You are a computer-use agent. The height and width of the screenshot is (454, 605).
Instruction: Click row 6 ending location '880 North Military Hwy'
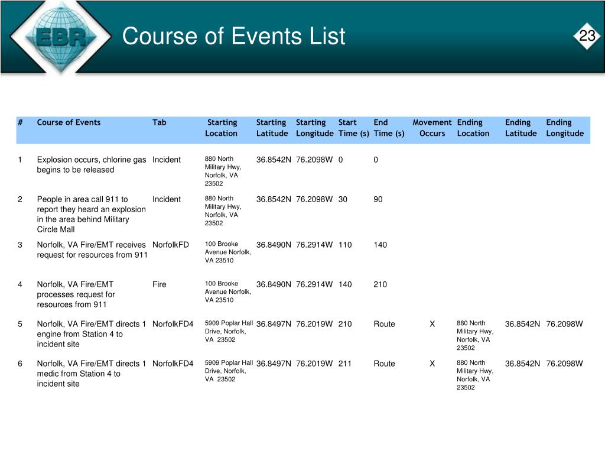point(475,375)
